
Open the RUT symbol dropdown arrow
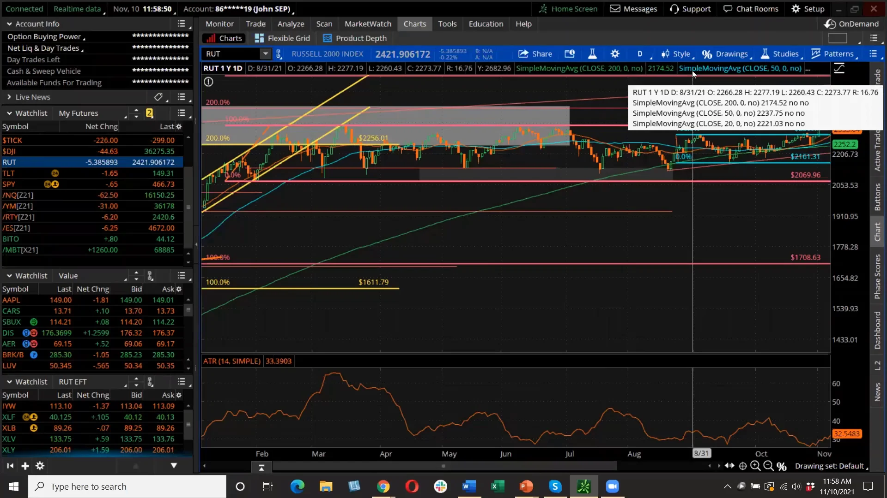coord(265,54)
